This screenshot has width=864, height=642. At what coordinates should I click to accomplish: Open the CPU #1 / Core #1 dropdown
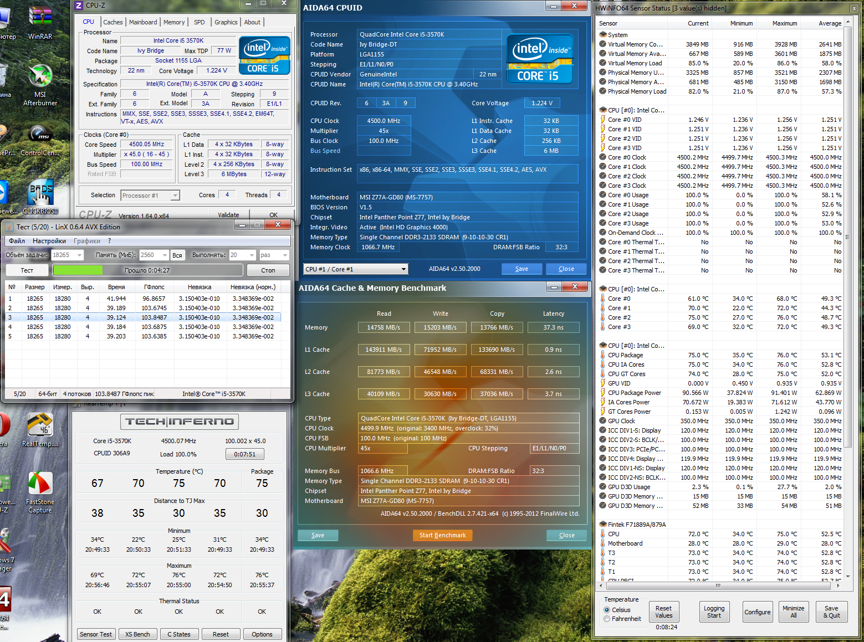pos(355,269)
